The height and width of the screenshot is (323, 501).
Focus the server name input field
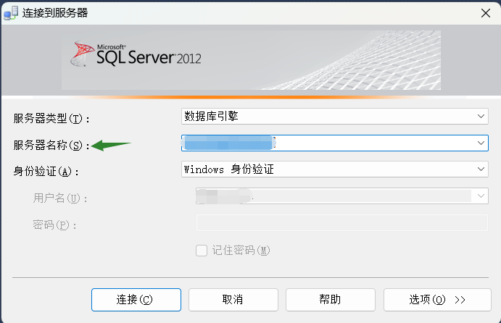tap(334, 143)
